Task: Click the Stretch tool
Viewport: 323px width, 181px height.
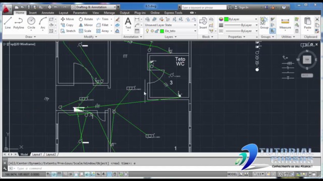Action: (x=68, y=31)
